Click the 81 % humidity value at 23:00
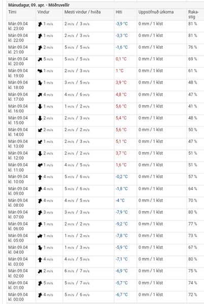The width and height of the screenshot is (204, 304). point(192,24)
